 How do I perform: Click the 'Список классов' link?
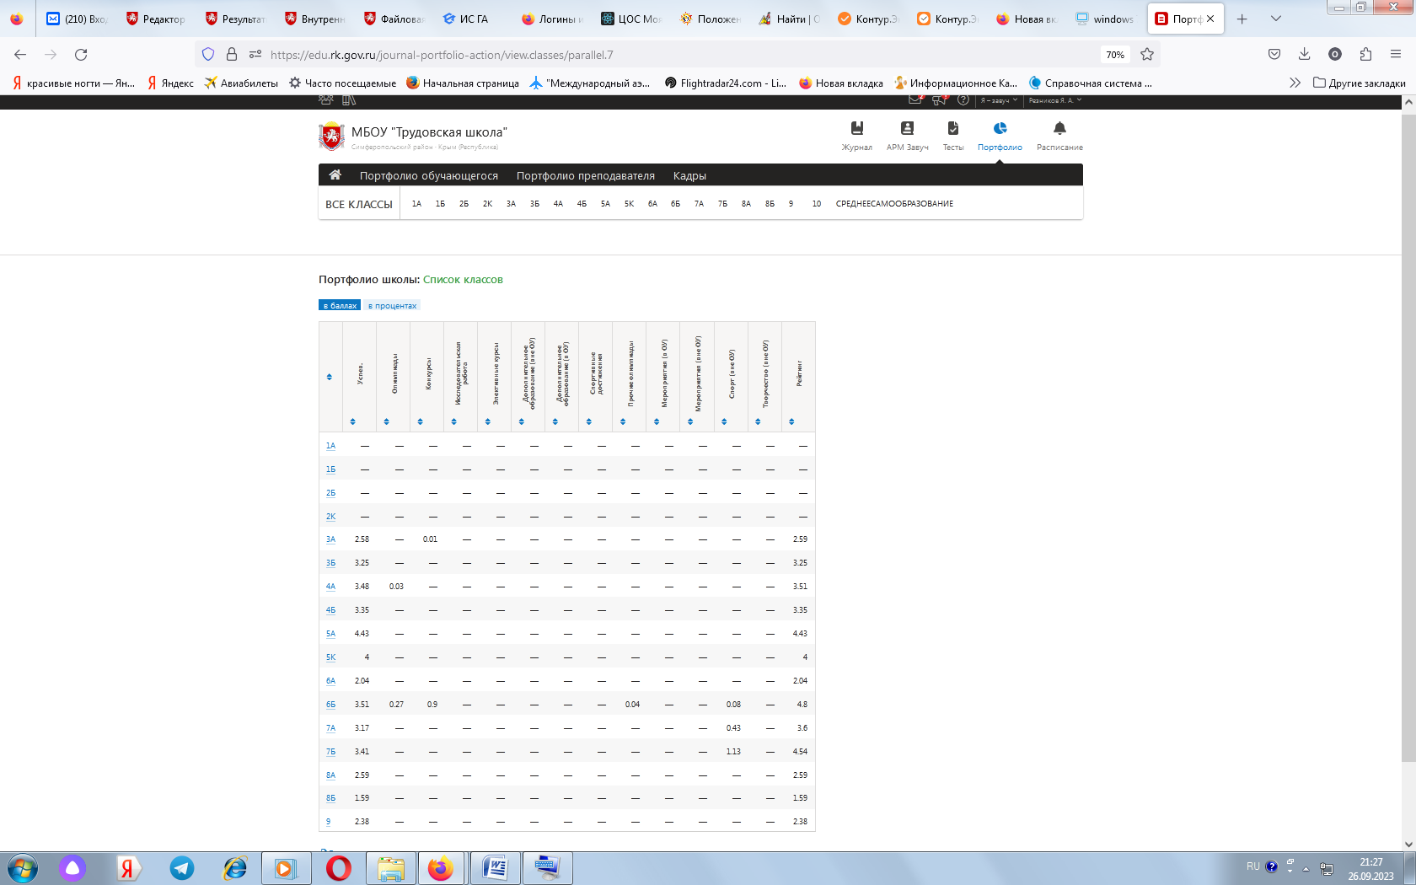point(463,280)
